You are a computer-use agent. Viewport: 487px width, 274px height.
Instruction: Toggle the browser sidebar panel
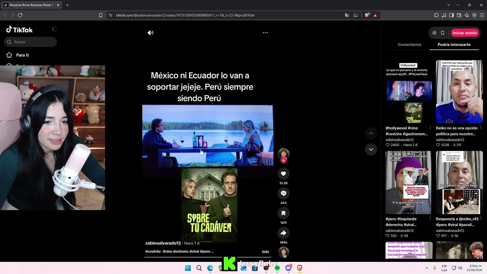coord(451,15)
